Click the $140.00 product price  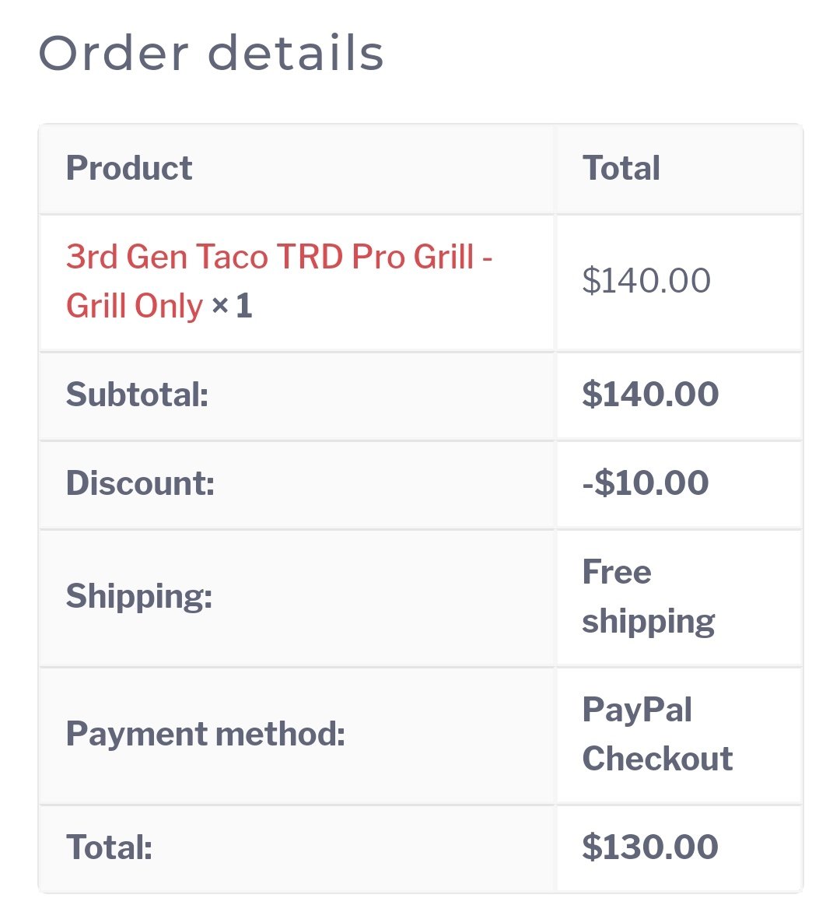tap(646, 280)
